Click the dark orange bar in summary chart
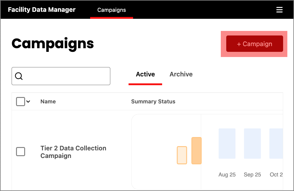This screenshot has width=294, height=191. (196, 151)
